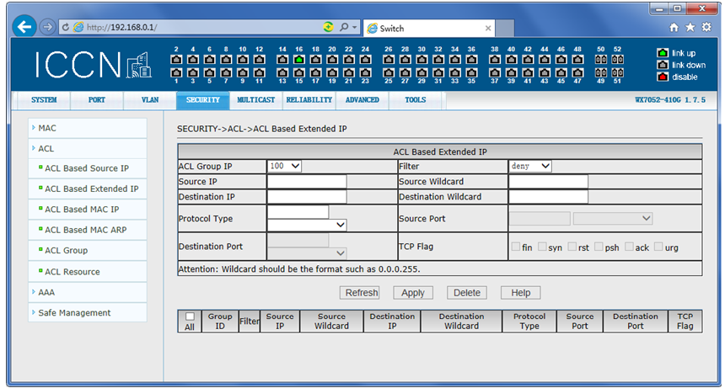Viewport: 725px width, 388px height.
Task: Switch to the ADVANCED tab
Action: click(x=362, y=100)
